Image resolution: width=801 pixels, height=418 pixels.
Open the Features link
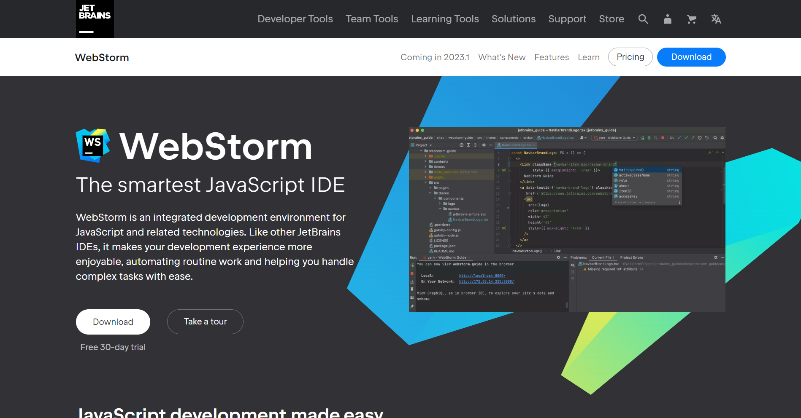tap(552, 57)
